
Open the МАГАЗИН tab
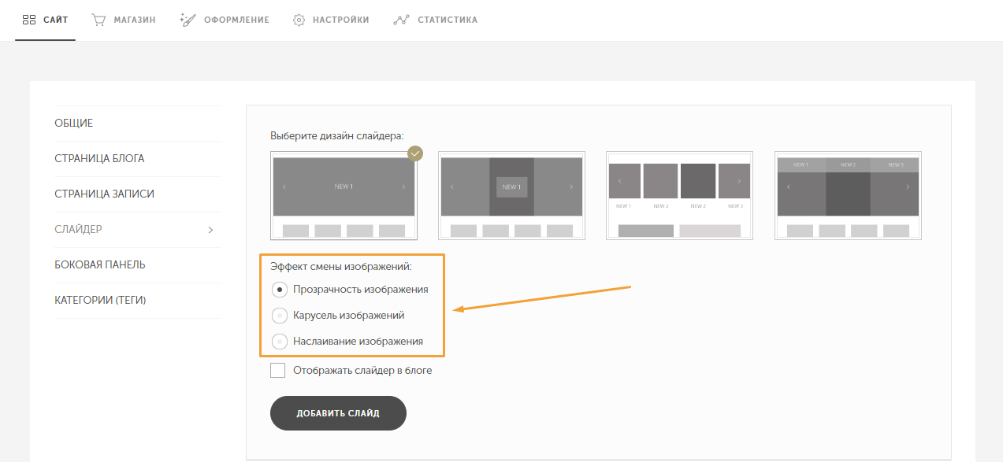[123, 20]
